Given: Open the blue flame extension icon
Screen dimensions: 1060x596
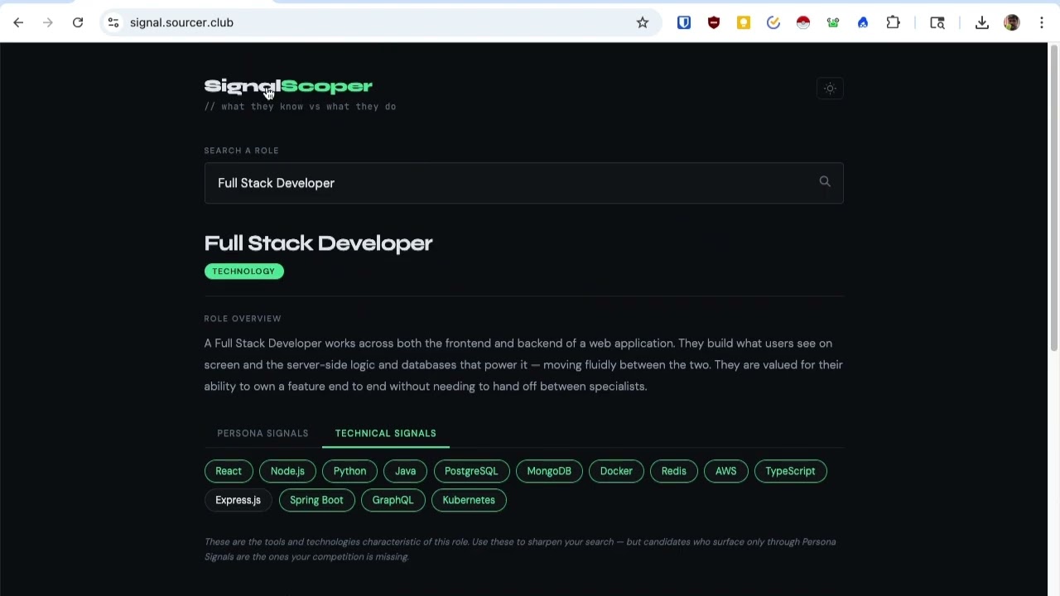Looking at the screenshot, I should coord(863,22).
